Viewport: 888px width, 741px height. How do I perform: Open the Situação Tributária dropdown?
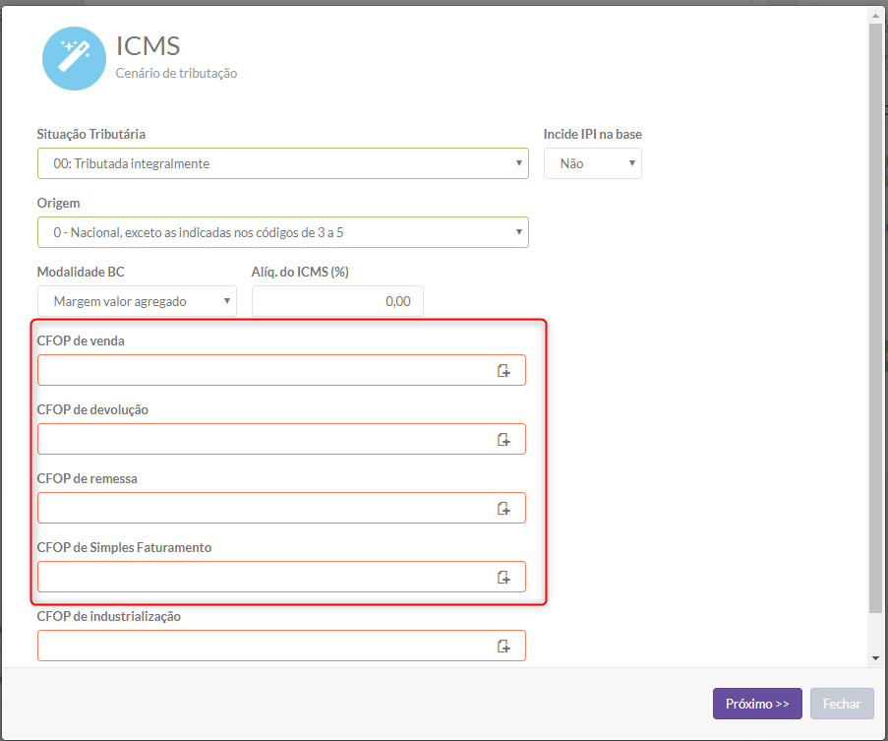click(283, 163)
